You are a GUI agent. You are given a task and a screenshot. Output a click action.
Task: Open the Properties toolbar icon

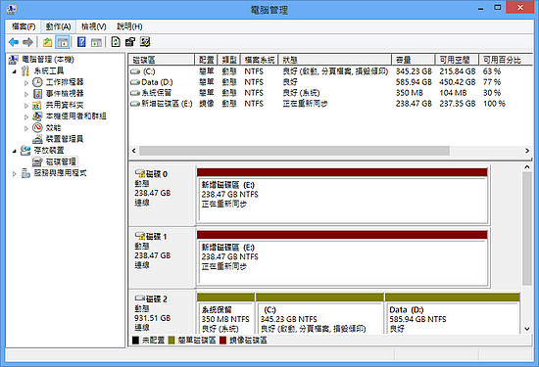point(130,42)
